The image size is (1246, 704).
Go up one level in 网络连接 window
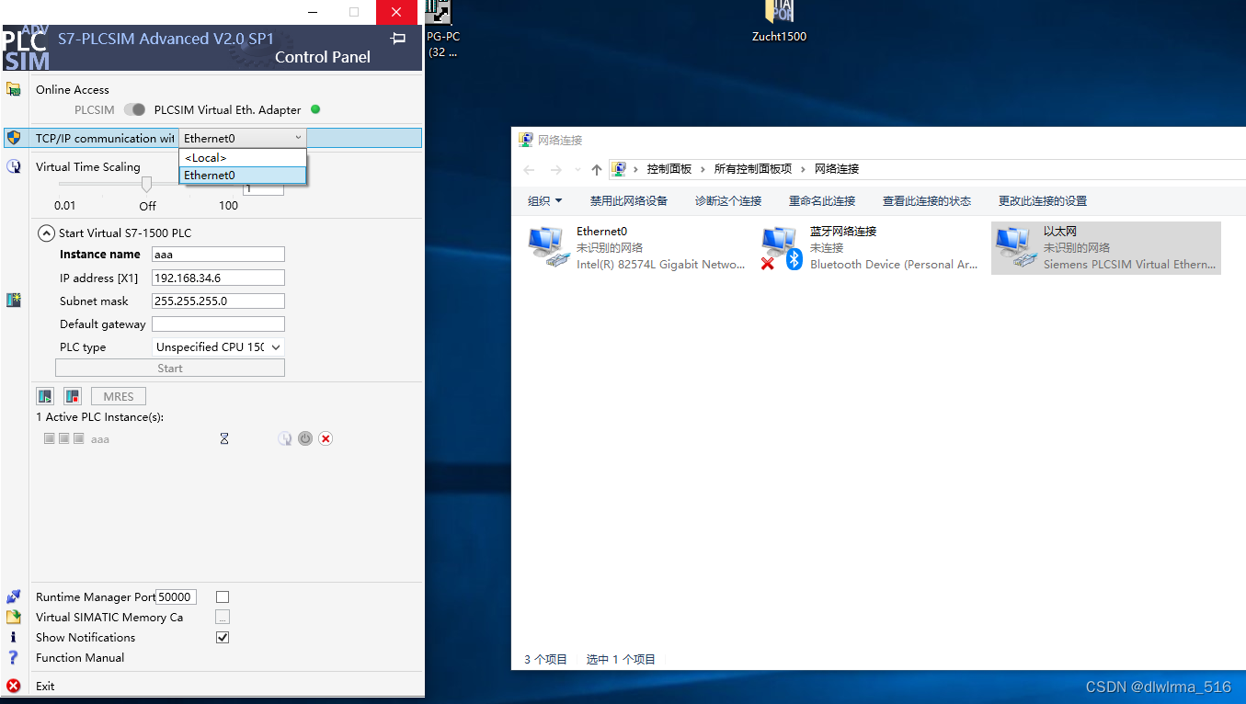click(x=597, y=169)
